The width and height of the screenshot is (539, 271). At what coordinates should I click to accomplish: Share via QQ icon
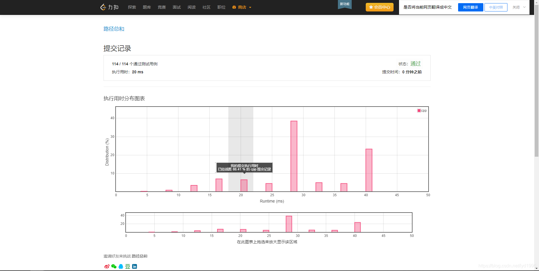pyautogui.click(x=121, y=266)
